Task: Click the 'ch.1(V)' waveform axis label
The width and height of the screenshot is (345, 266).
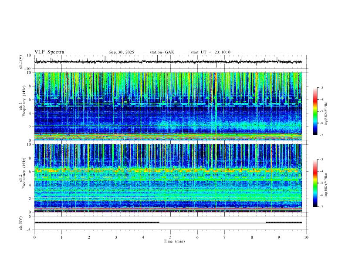Action: 21,62
